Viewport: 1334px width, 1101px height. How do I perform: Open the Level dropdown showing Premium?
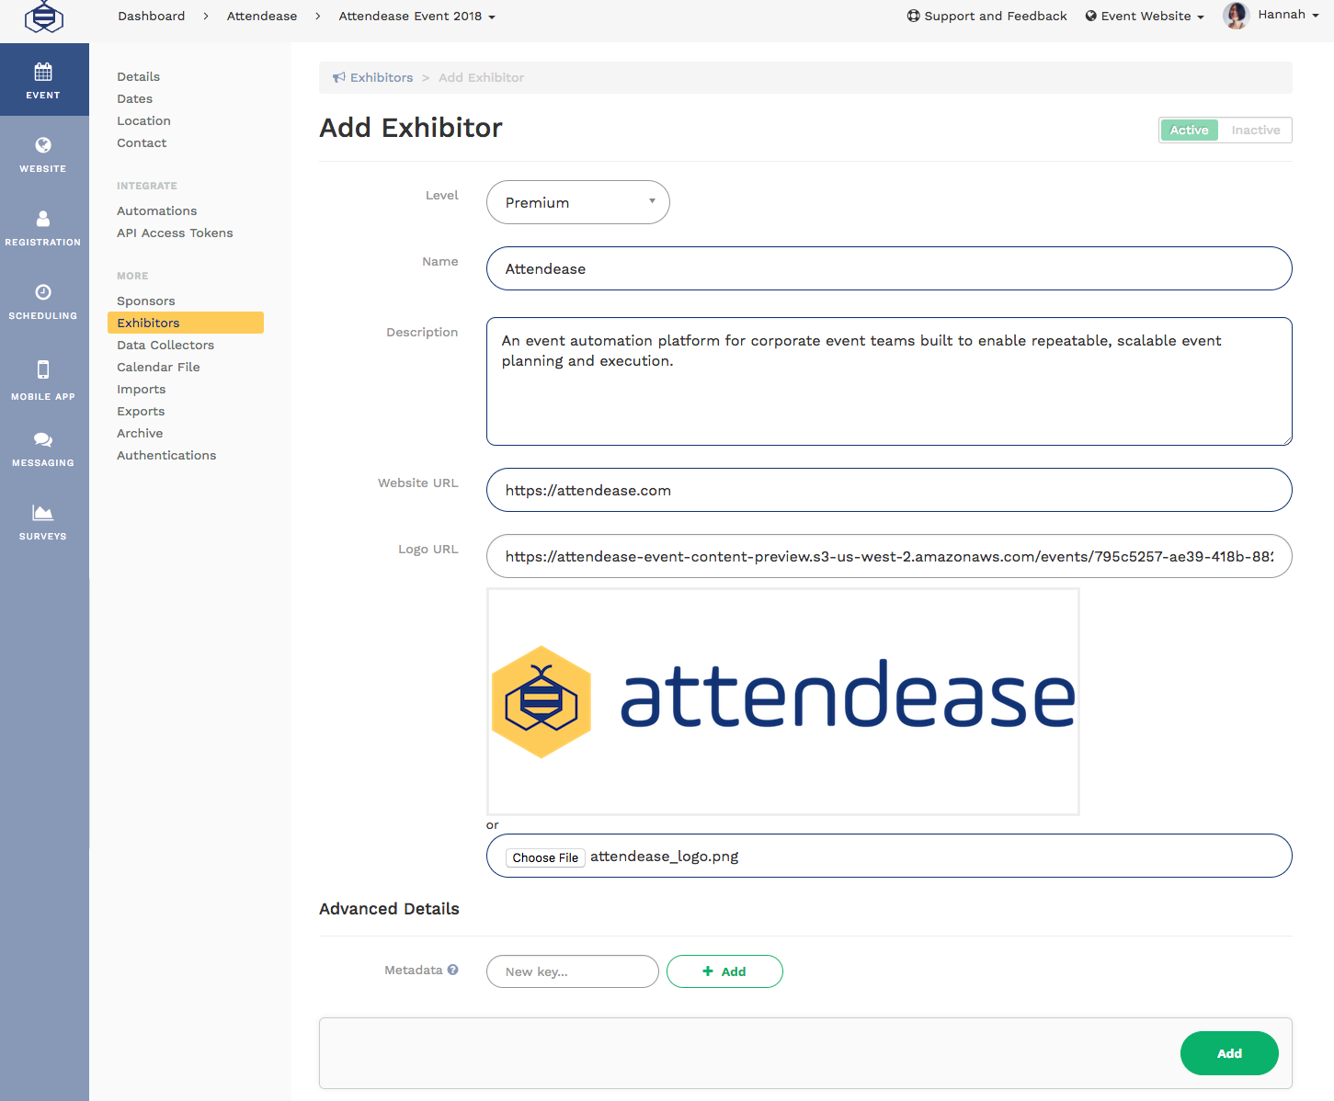tap(577, 202)
